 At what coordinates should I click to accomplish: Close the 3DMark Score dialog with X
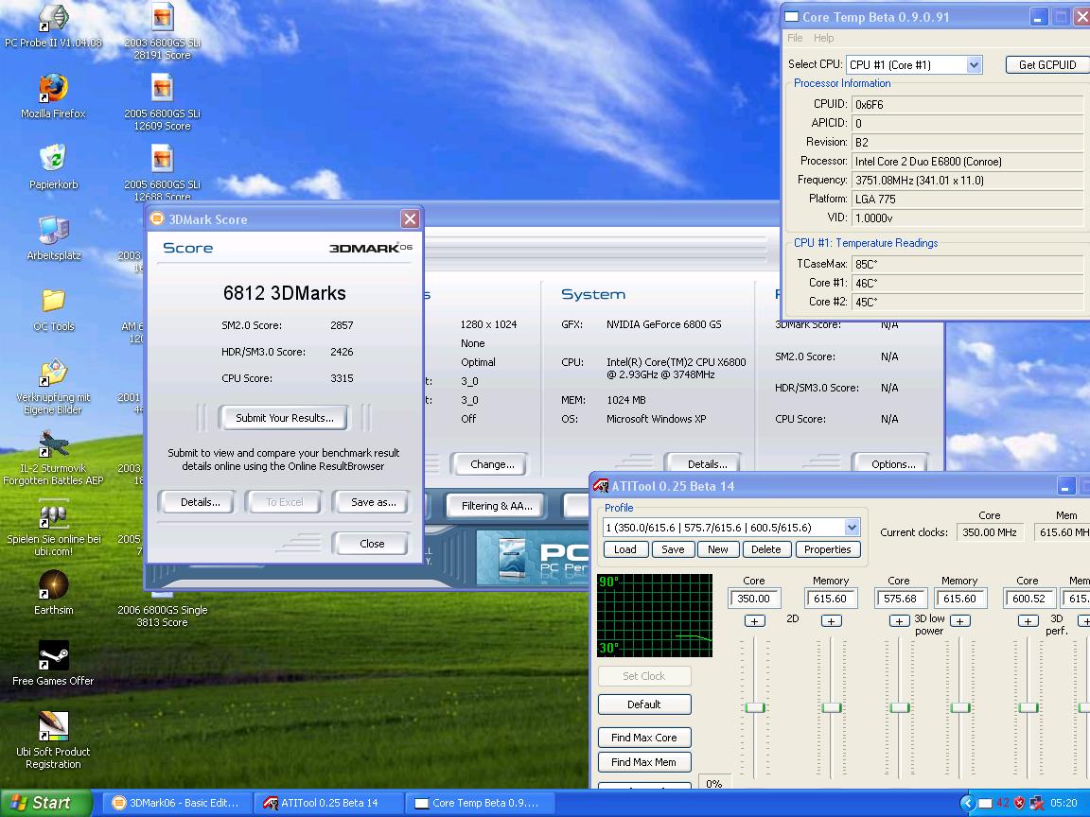pos(410,218)
